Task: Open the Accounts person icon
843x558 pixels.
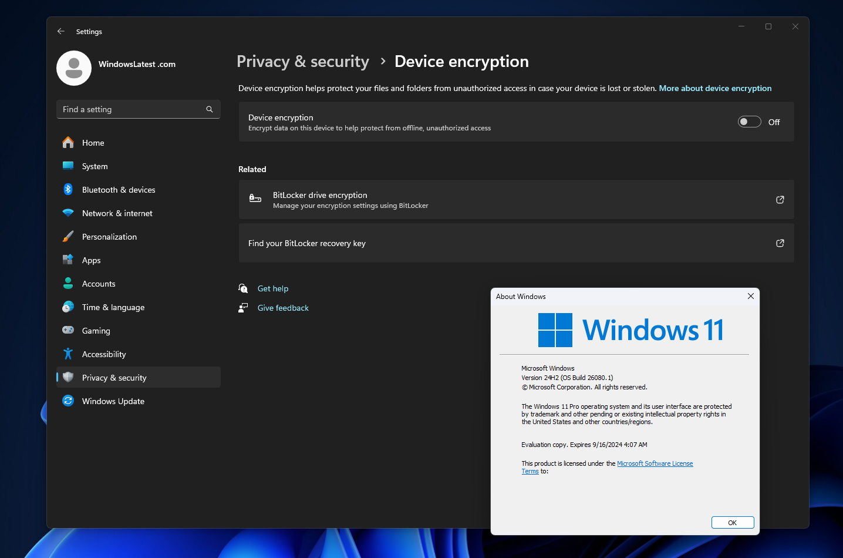Action: tap(68, 283)
